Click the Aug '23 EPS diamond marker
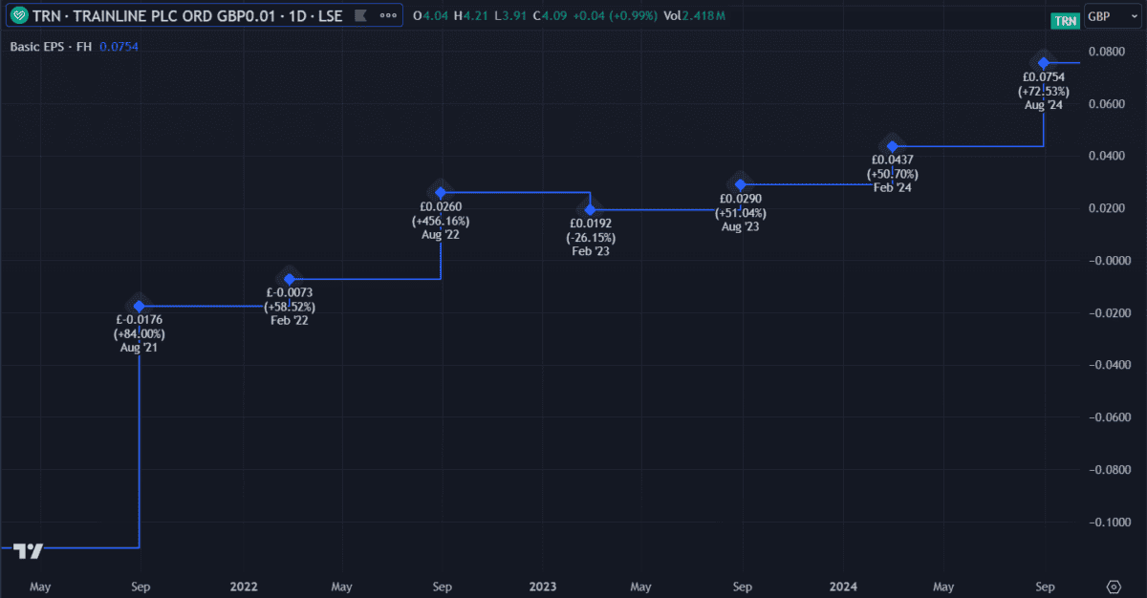Viewport: 1147px width, 598px height. [x=740, y=184]
